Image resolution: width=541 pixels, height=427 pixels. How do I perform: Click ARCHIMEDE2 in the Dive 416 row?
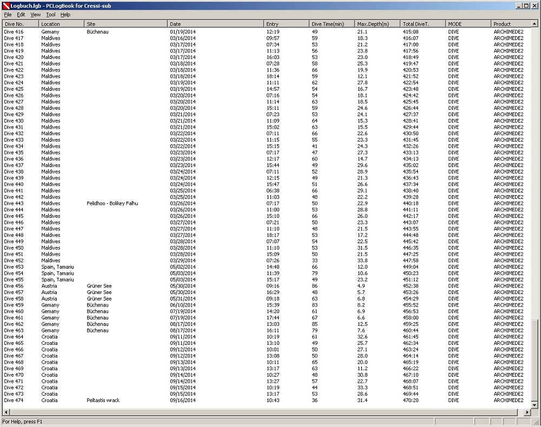point(508,32)
